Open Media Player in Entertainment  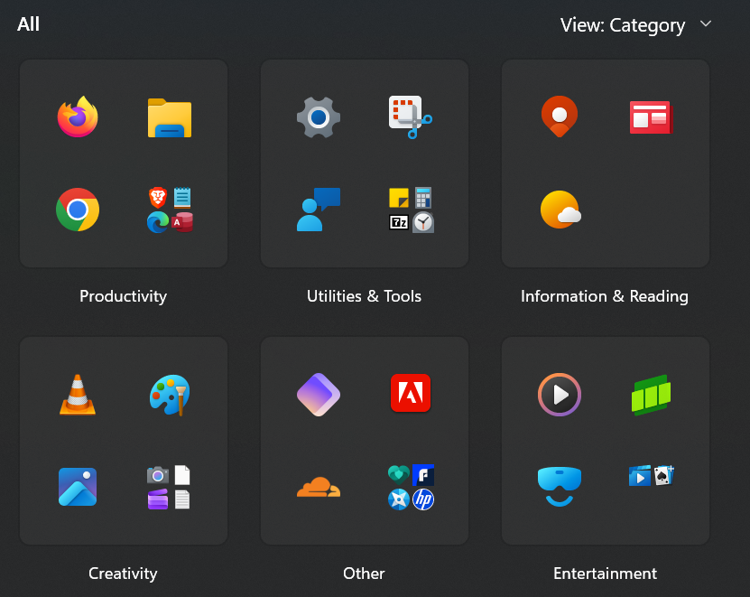tap(560, 395)
